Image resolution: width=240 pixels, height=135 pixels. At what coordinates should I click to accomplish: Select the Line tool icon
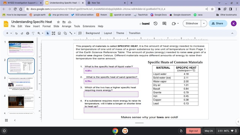71,33
